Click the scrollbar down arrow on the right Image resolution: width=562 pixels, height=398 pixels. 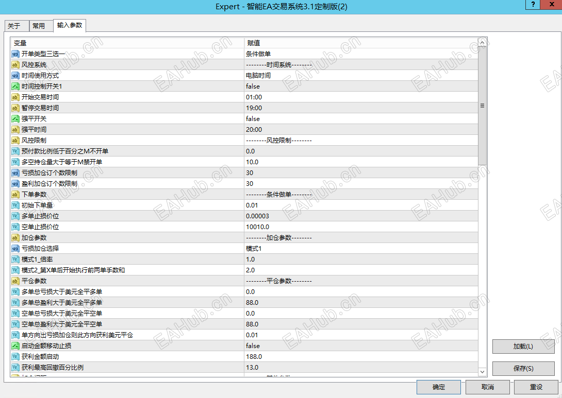click(x=482, y=371)
